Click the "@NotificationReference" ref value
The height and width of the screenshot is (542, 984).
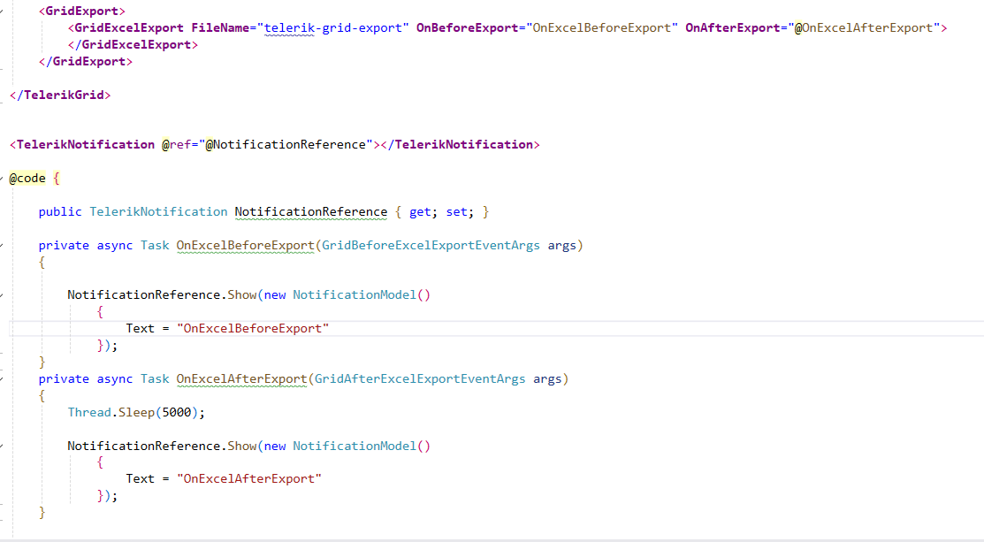tap(286, 144)
